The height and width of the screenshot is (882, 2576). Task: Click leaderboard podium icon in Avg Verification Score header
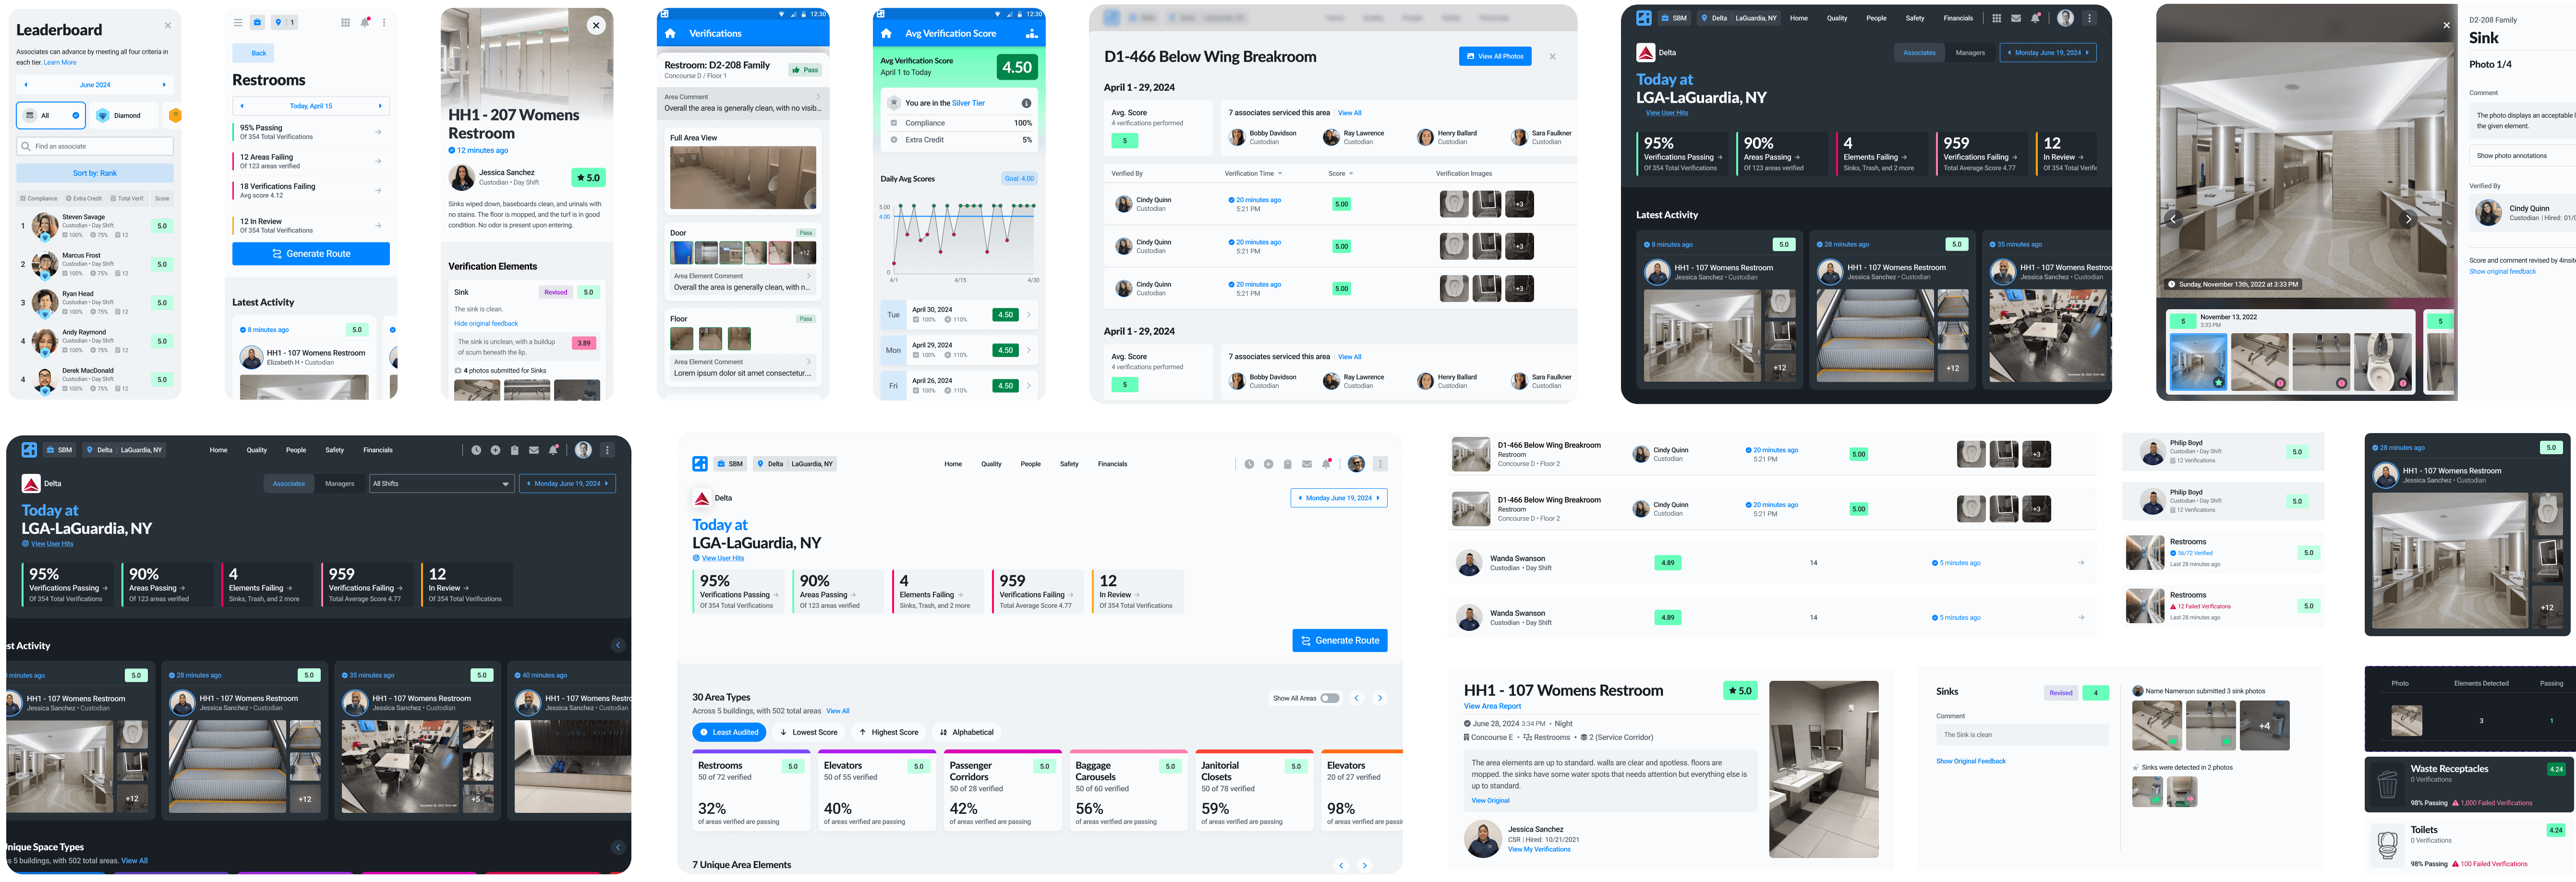[1031, 33]
